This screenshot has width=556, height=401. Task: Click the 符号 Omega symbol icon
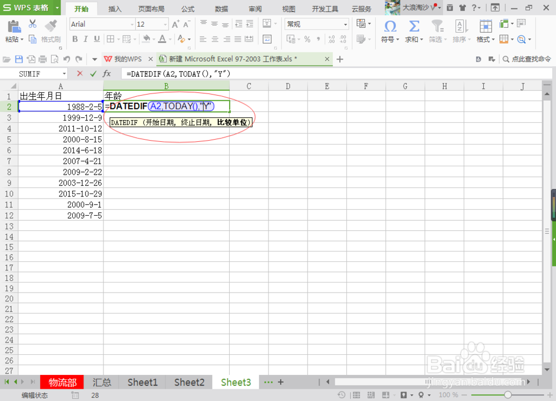(390, 27)
